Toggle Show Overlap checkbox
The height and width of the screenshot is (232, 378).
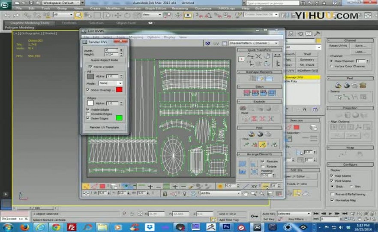[x=88, y=90]
